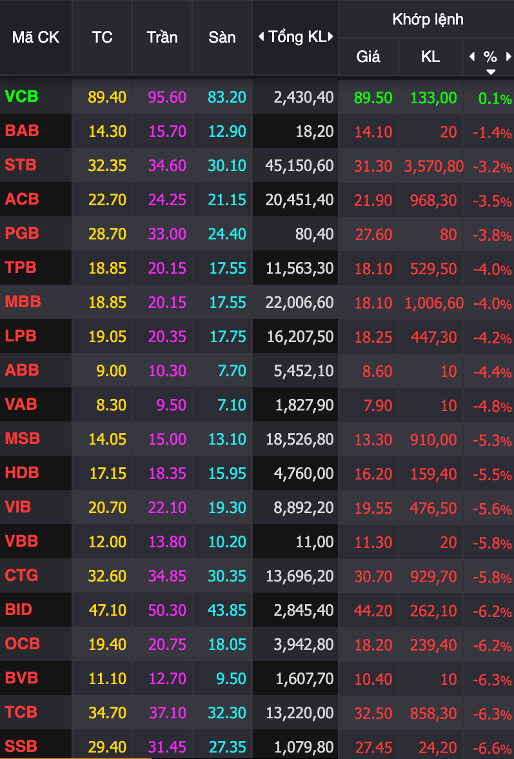Toggle sort triangle under % header
514x759 pixels.
coord(491,71)
